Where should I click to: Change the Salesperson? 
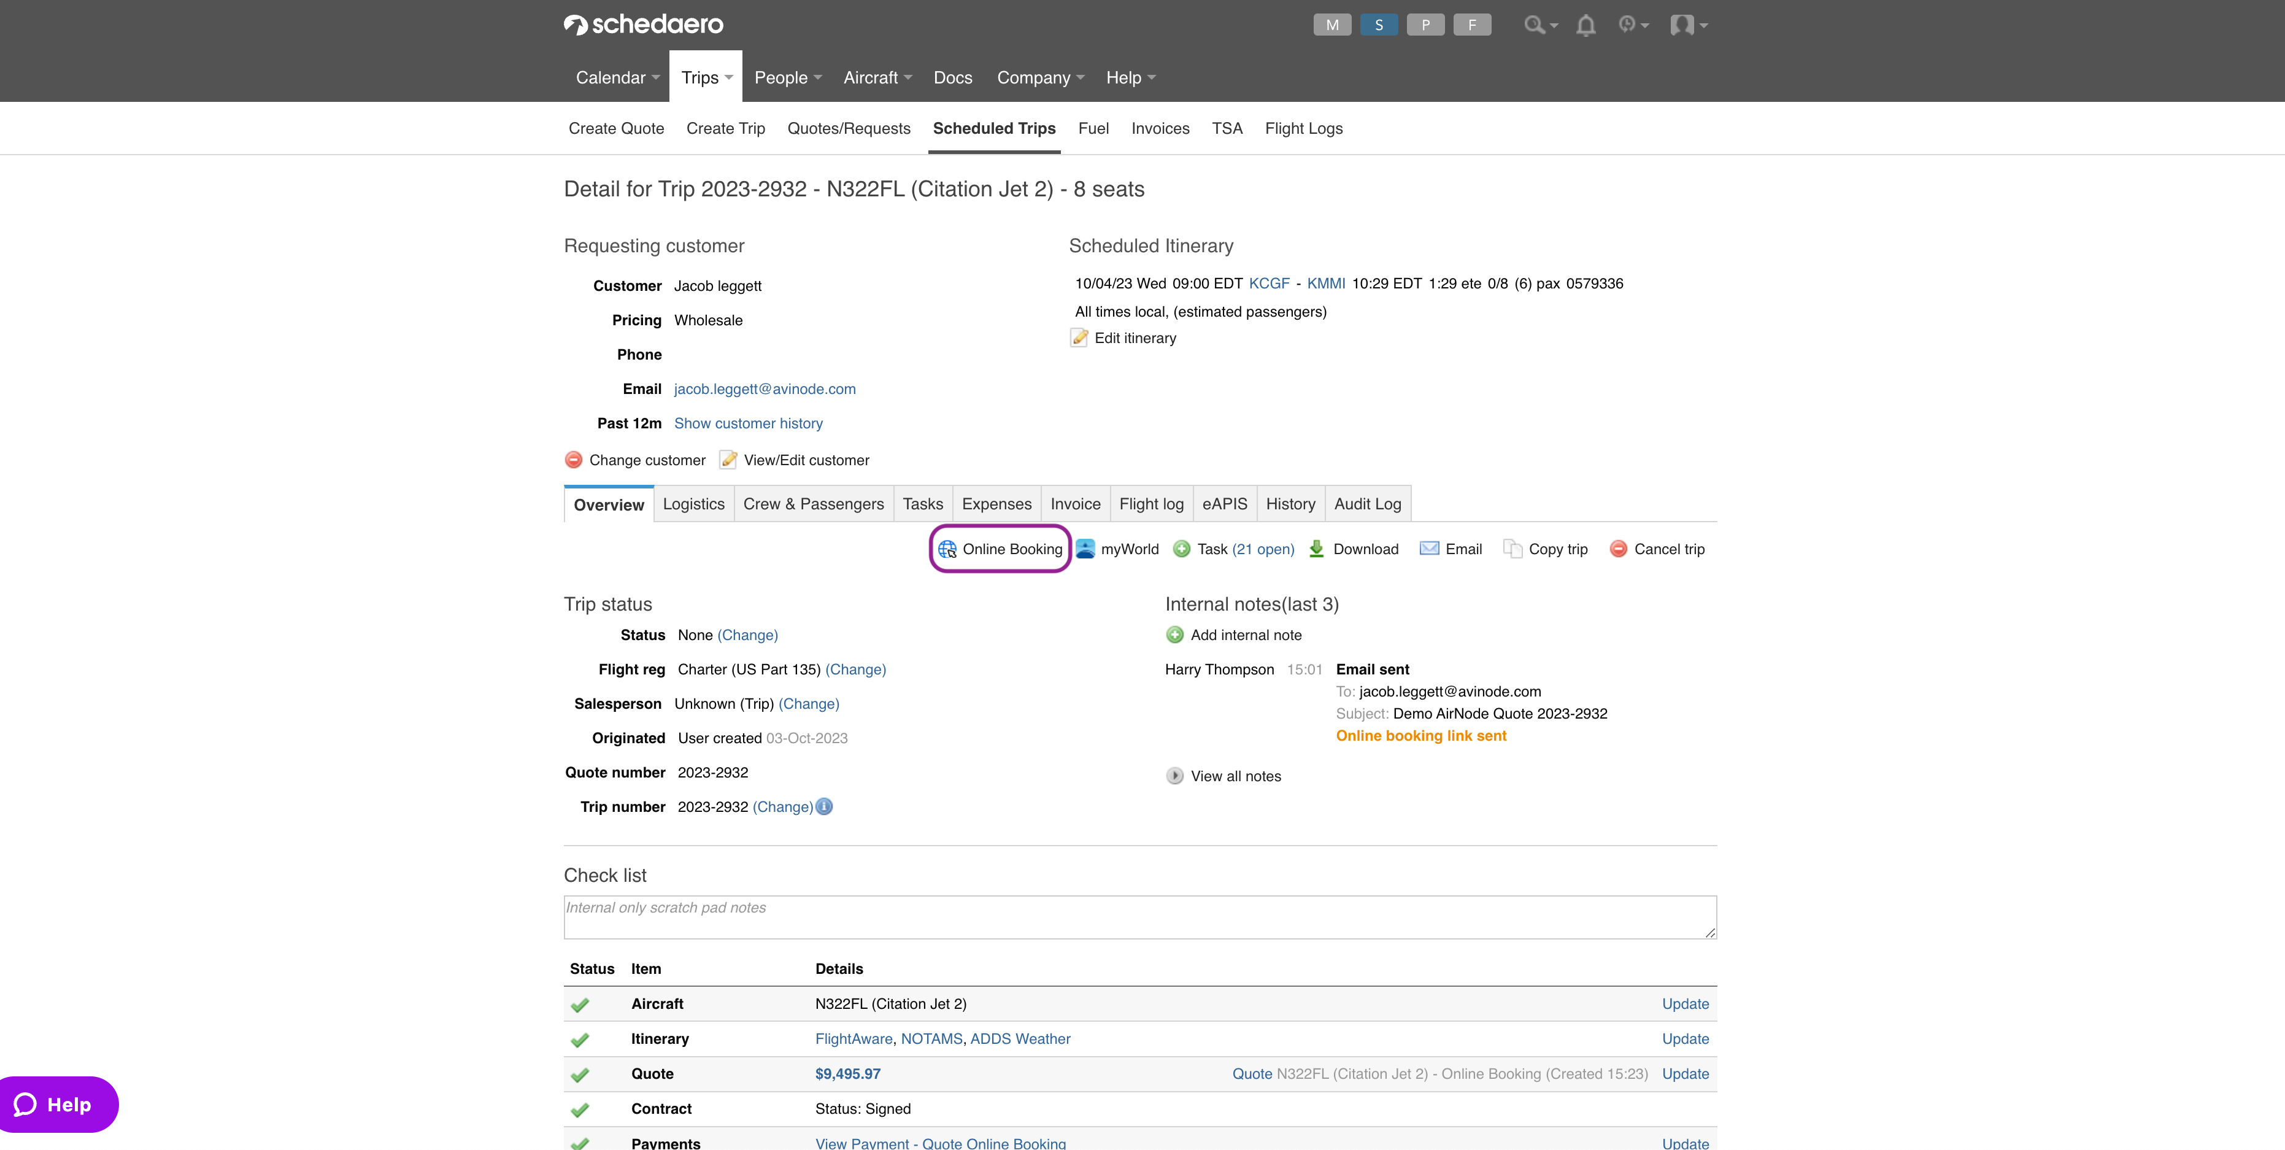pos(809,704)
